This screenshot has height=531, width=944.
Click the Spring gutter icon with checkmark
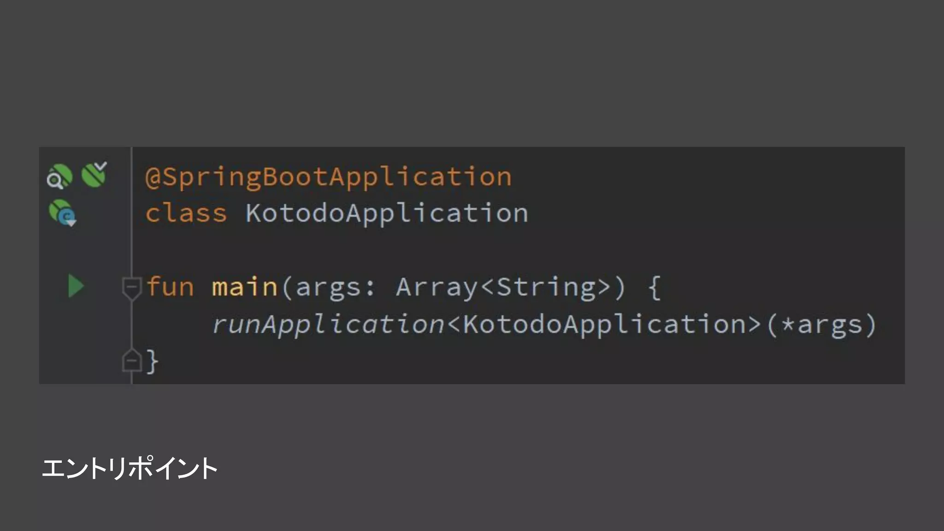pos(94,175)
